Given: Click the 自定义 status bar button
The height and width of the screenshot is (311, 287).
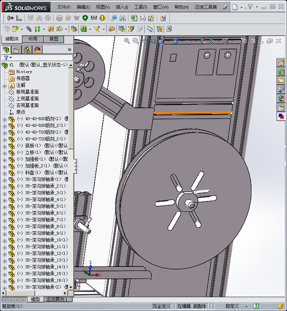Looking at the screenshot, I should pos(232,306).
